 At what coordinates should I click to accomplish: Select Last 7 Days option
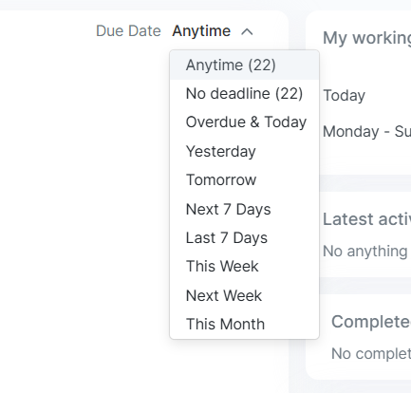pos(244,237)
